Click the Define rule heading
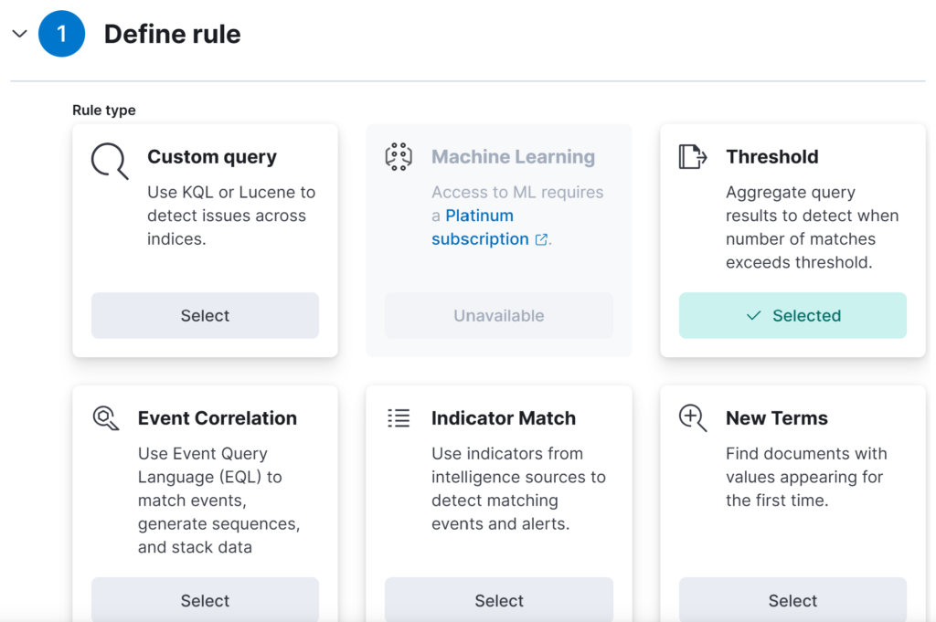 173,34
